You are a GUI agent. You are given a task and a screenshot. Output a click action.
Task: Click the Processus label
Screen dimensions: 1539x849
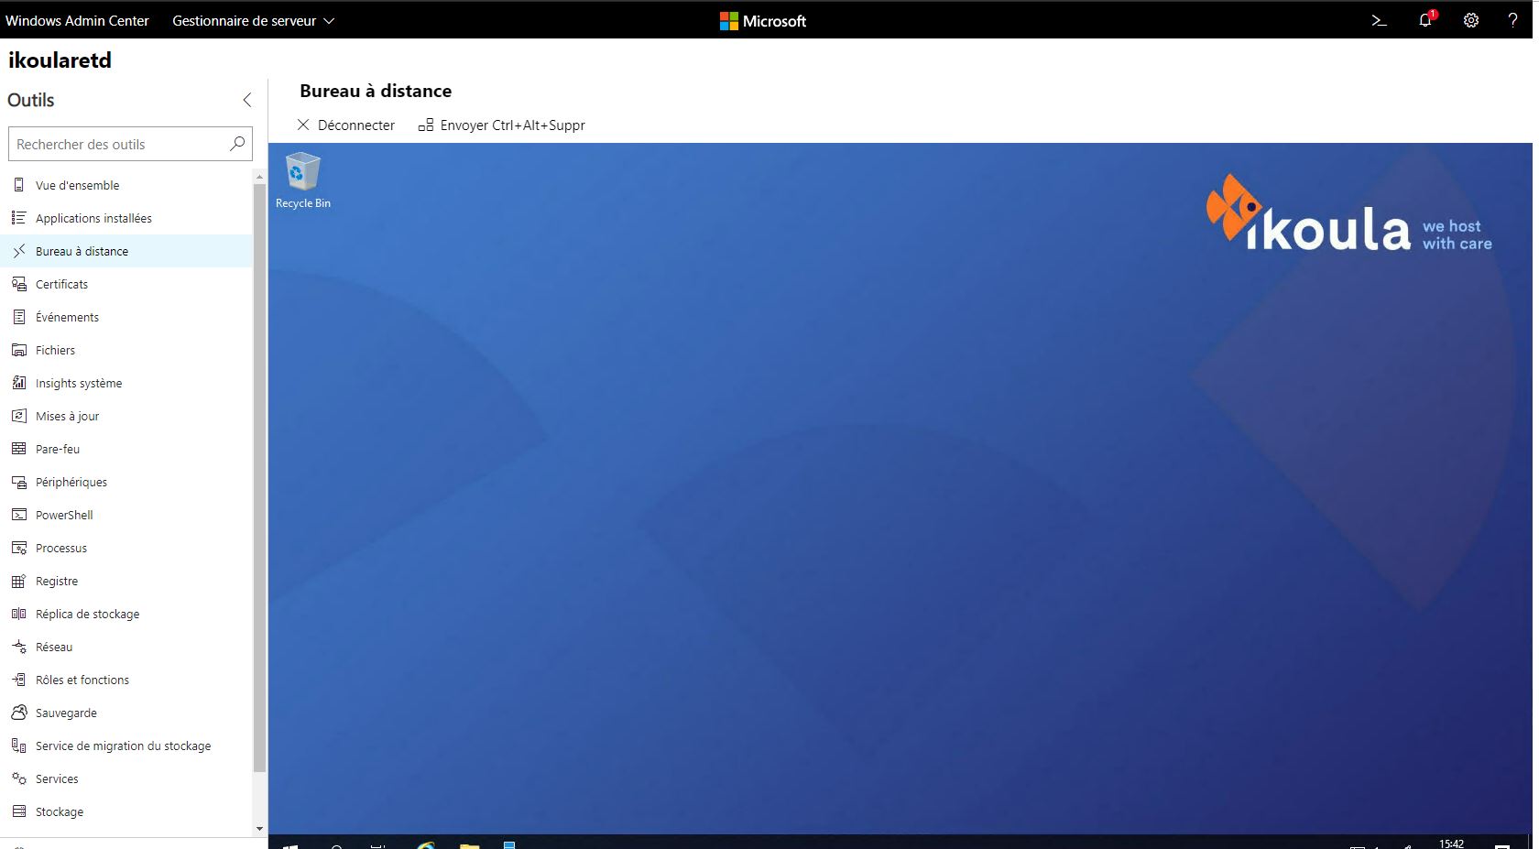tap(61, 548)
